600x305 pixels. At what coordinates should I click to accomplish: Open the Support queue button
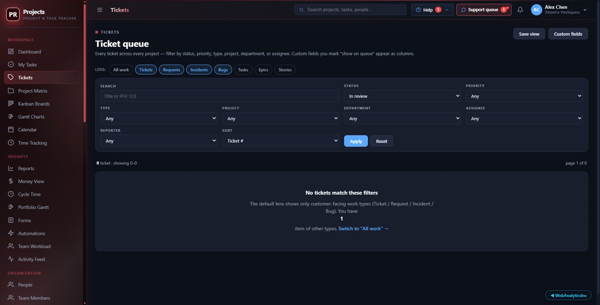point(484,10)
